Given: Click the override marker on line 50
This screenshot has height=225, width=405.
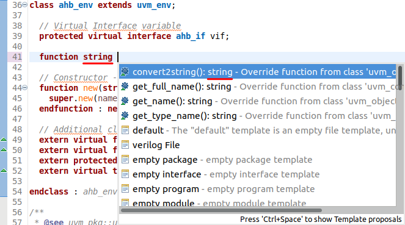Looking at the screenshot, I should click(x=4, y=150).
